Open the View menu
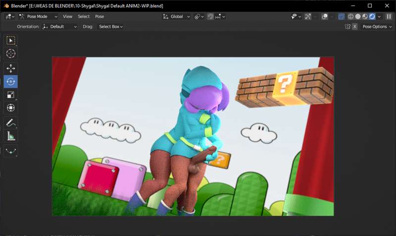 click(x=67, y=16)
